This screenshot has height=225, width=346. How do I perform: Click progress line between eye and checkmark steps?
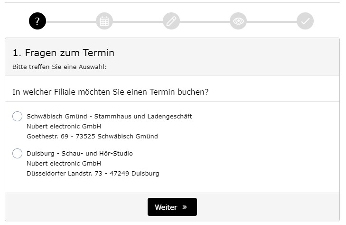tap(271, 22)
